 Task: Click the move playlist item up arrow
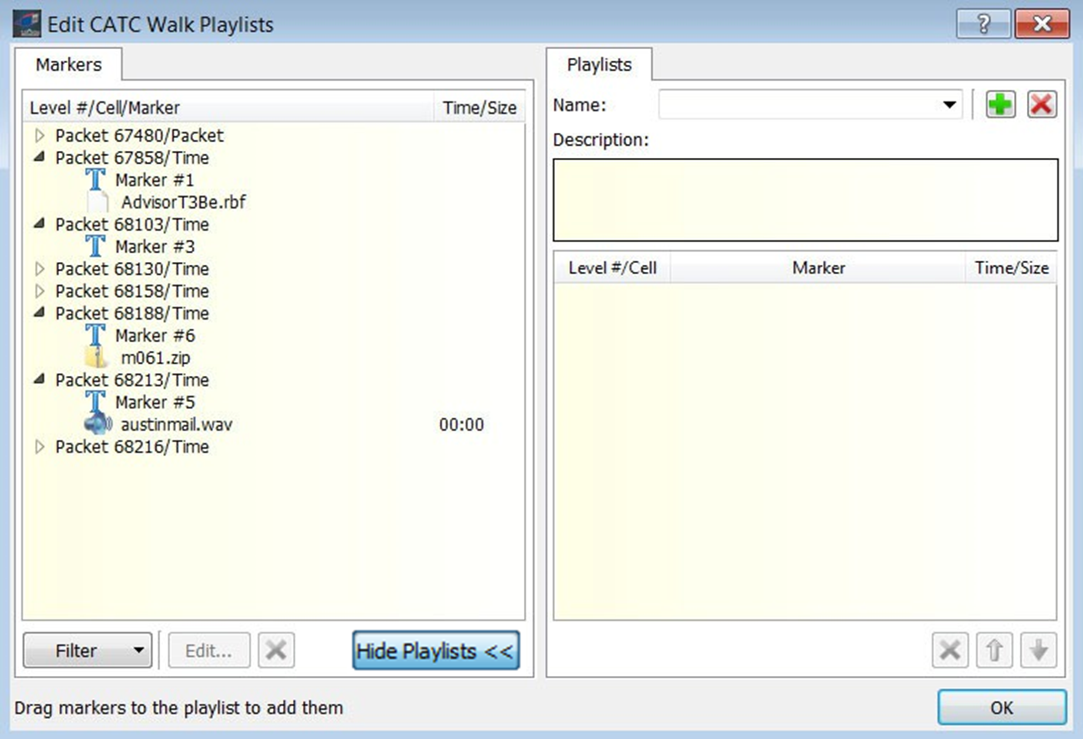point(994,650)
